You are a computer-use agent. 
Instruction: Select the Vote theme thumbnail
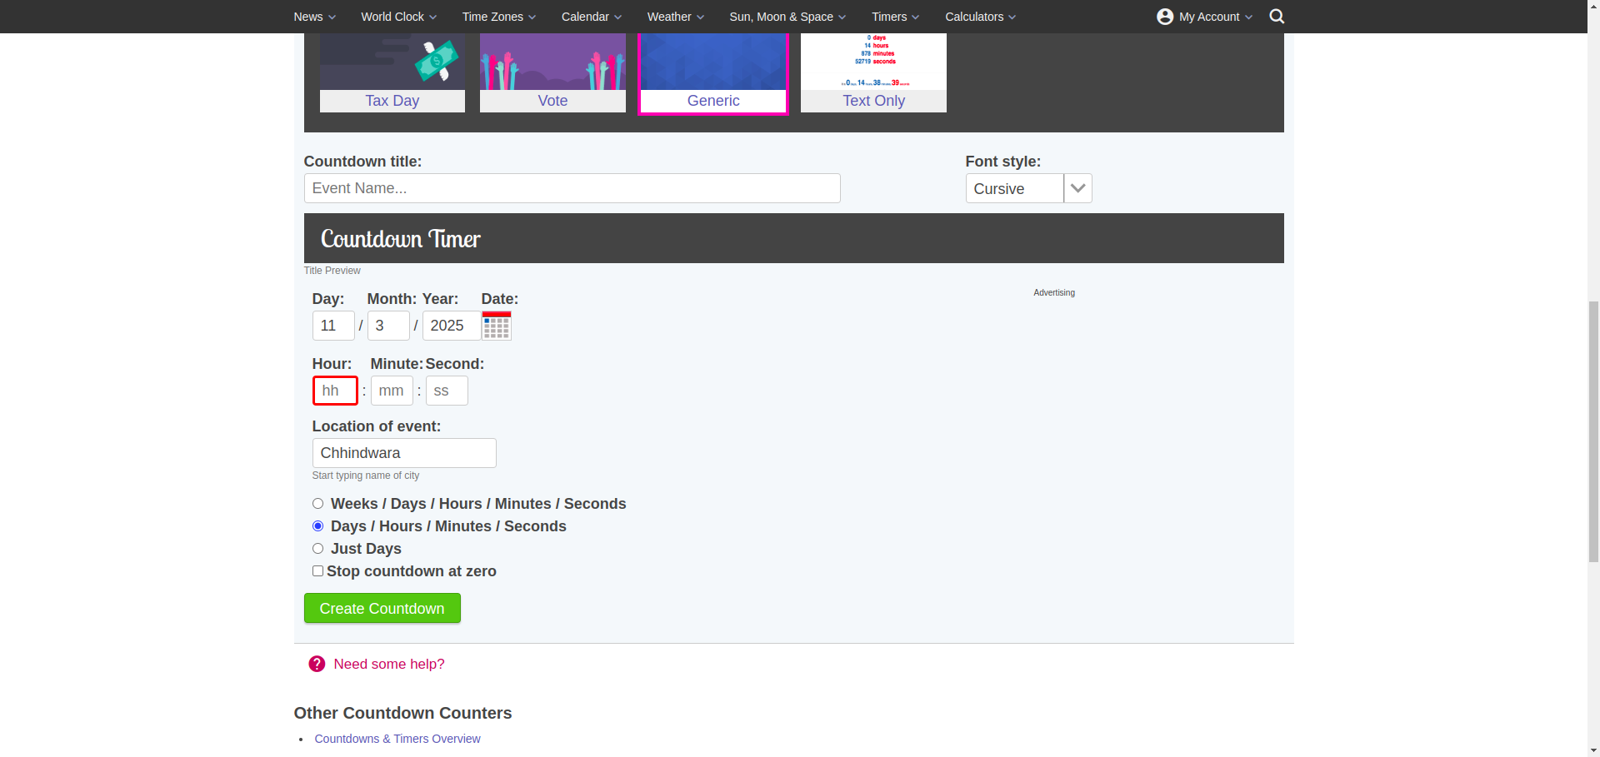552,72
